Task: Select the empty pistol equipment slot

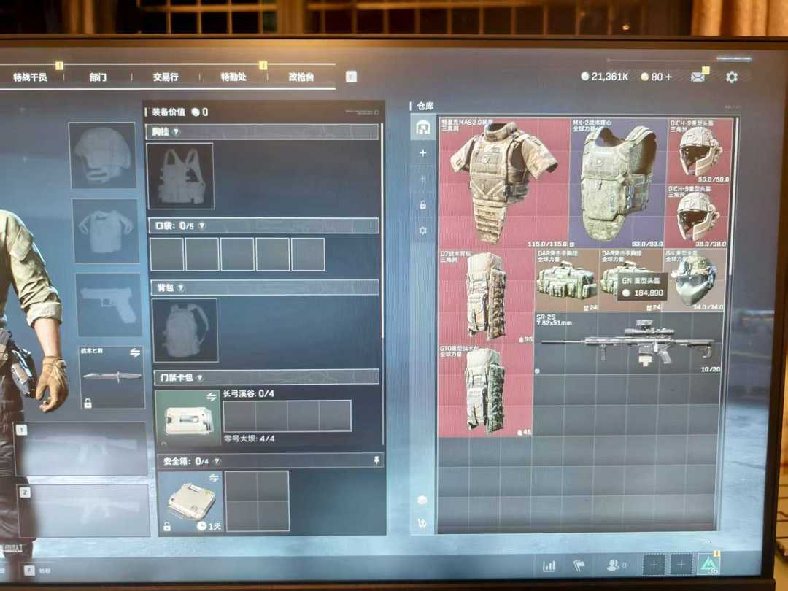Action: [109, 304]
